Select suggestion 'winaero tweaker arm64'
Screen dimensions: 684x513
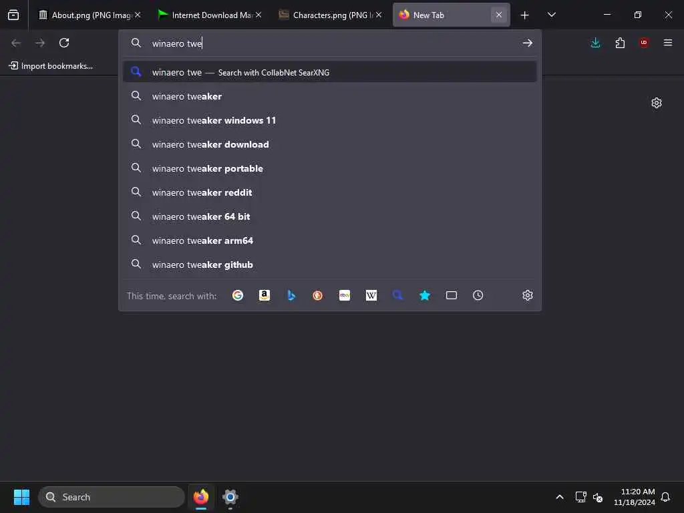[330, 240]
